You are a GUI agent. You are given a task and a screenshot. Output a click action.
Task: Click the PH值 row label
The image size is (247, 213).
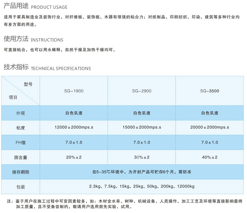pyautogui.click(x=20, y=142)
